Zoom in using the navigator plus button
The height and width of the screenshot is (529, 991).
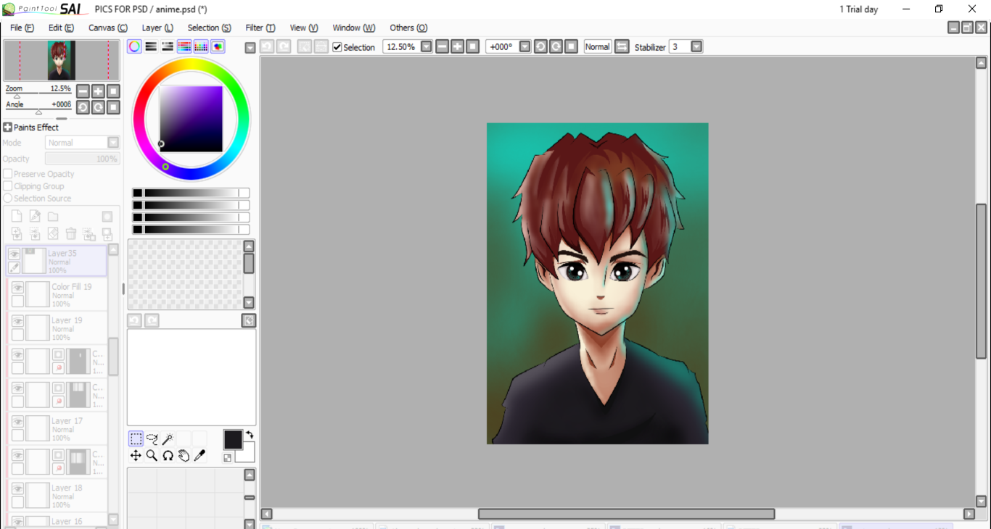pyautogui.click(x=98, y=91)
